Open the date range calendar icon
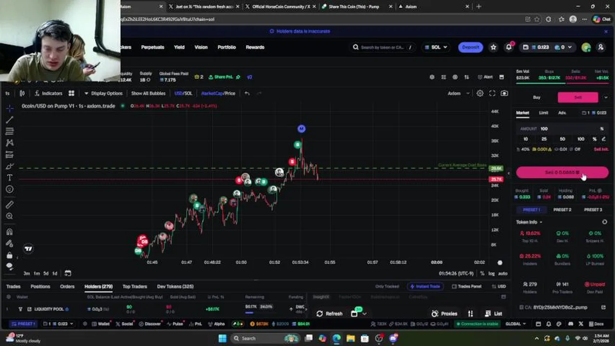 (68, 273)
